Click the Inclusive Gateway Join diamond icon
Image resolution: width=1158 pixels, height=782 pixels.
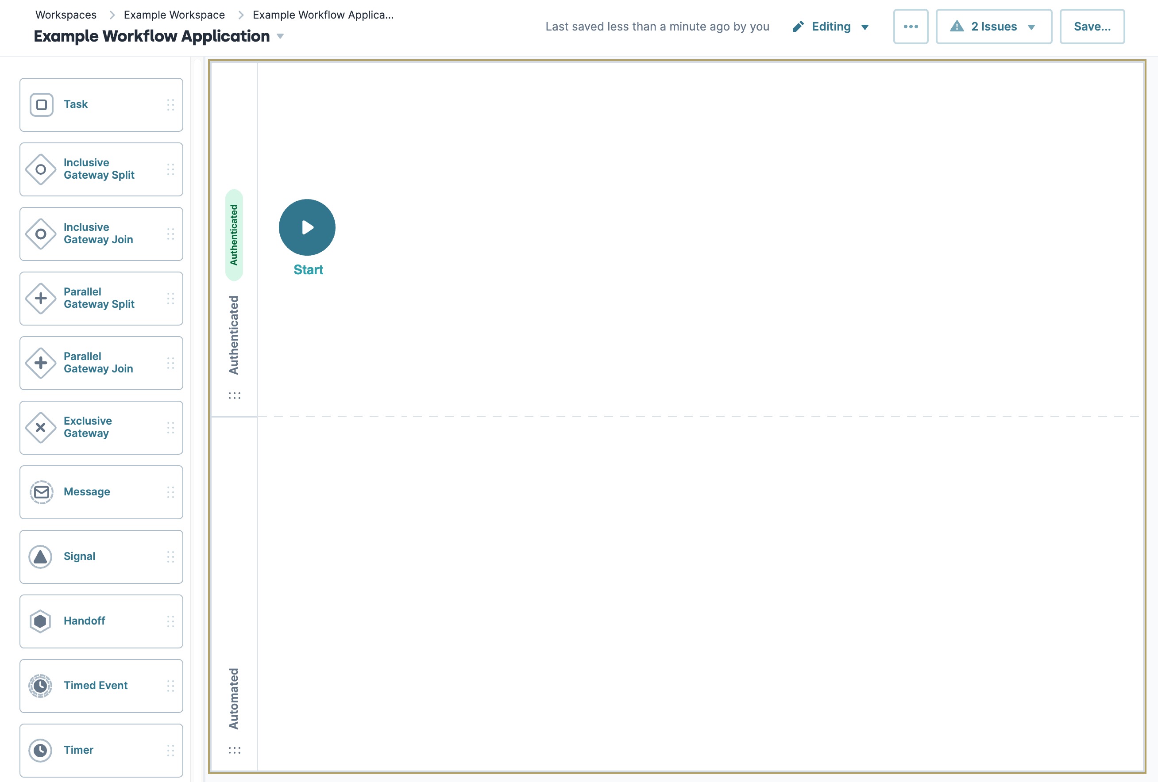tap(41, 234)
